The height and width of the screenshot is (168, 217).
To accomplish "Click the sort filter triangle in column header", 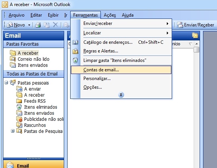I will pos(191,44).
